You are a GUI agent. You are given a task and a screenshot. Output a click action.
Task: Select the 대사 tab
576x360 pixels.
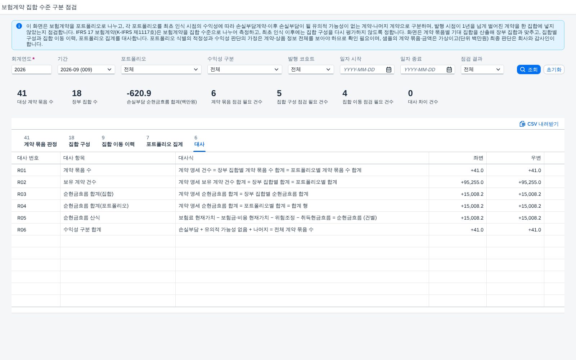tap(199, 141)
